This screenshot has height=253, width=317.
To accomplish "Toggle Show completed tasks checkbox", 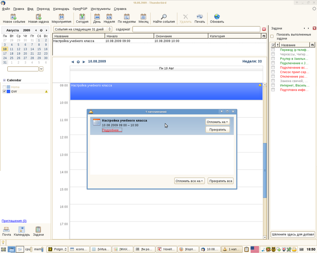I will point(272,36).
